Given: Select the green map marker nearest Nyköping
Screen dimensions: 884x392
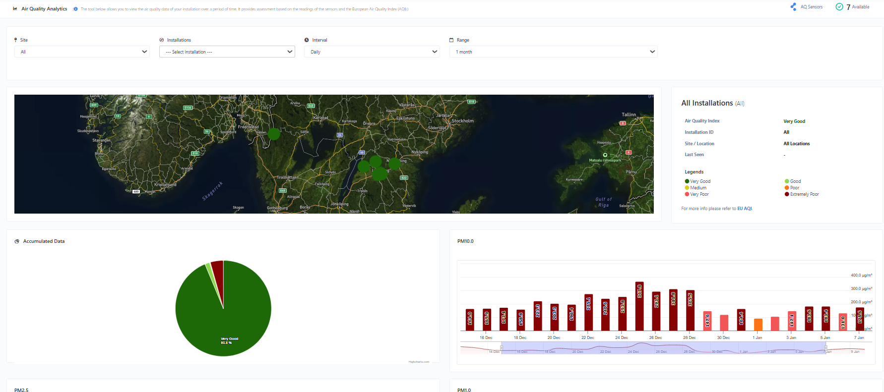Looking at the screenshot, I should coord(394,164).
